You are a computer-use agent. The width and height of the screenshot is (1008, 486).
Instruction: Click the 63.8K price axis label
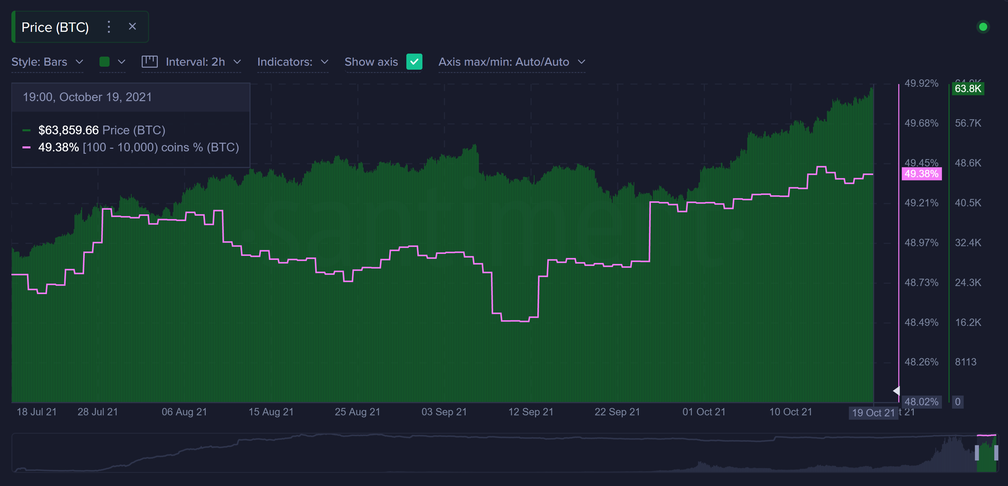(x=967, y=89)
